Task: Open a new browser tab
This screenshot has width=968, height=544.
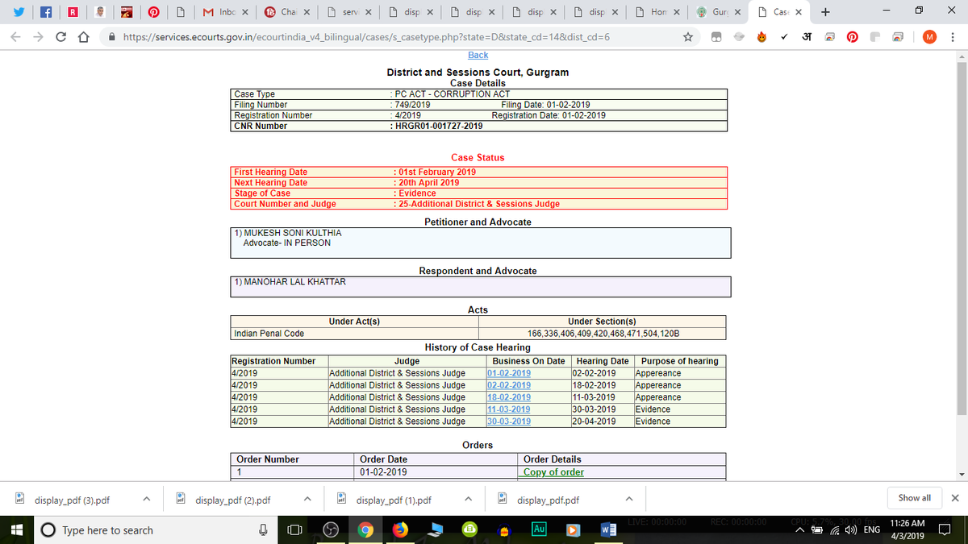Action: pos(824,12)
